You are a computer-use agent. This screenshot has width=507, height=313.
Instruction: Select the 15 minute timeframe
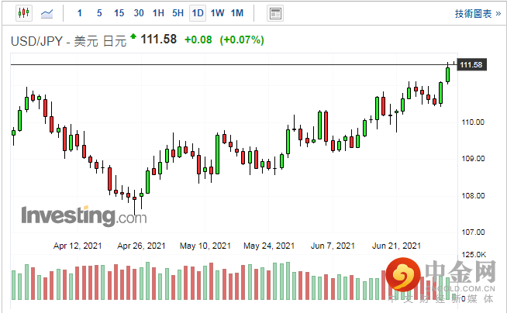pyautogui.click(x=119, y=13)
